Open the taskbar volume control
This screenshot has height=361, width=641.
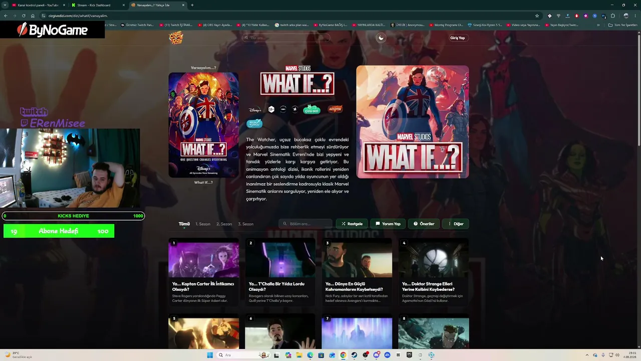coord(617,355)
